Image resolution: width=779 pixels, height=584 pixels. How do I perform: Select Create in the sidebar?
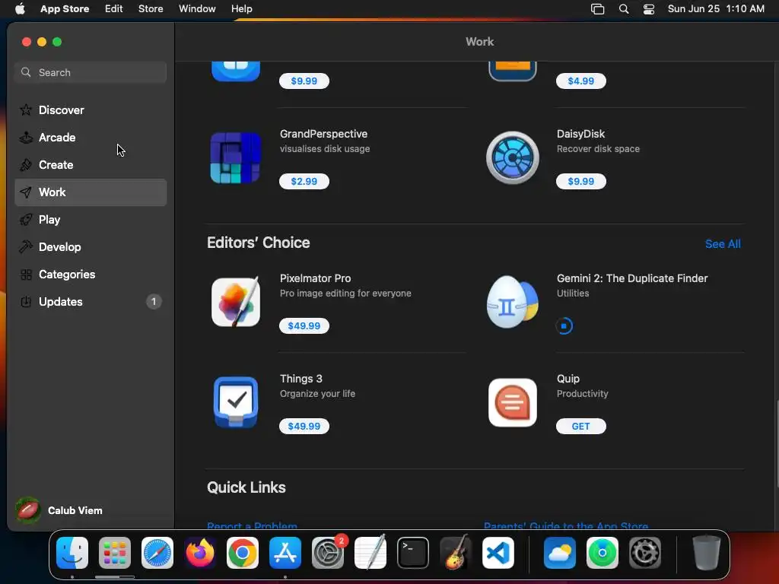tap(91, 165)
